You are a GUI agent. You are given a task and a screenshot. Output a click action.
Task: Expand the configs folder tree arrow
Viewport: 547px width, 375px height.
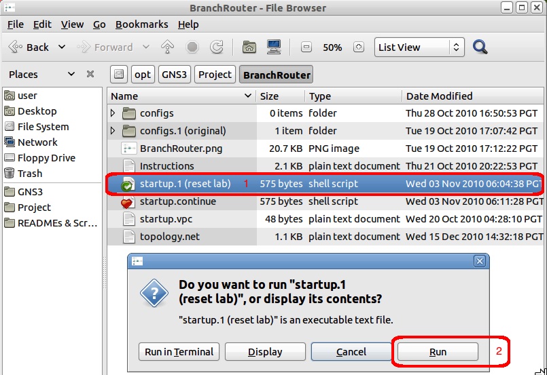coord(113,113)
